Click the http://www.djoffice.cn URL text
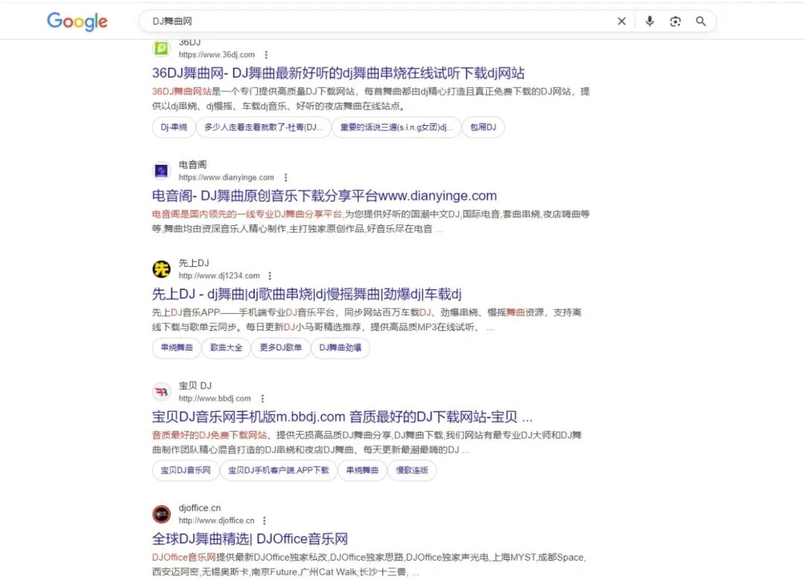The image size is (805, 580). [x=217, y=520]
